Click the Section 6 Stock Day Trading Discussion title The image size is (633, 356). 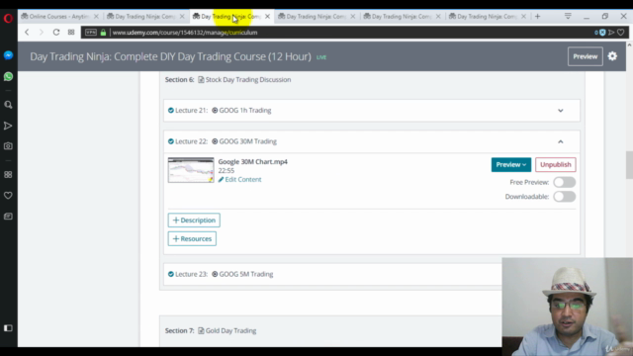(248, 80)
